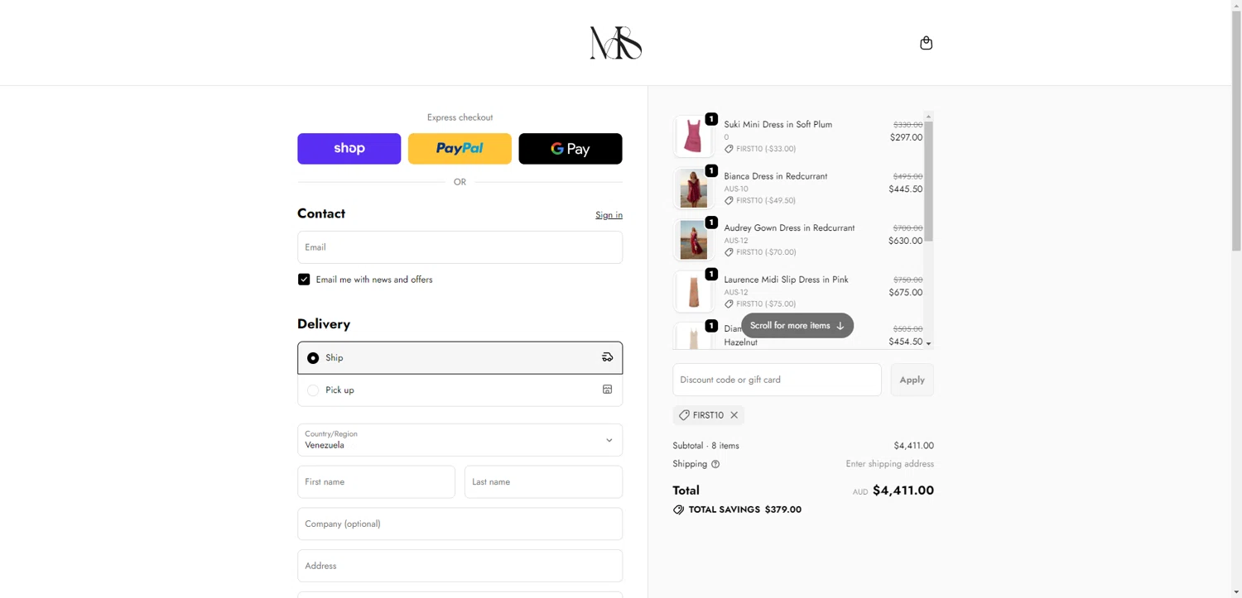The height and width of the screenshot is (598, 1242).
Task: Click the store icon in Pick up option
Action: pos(607,390)
